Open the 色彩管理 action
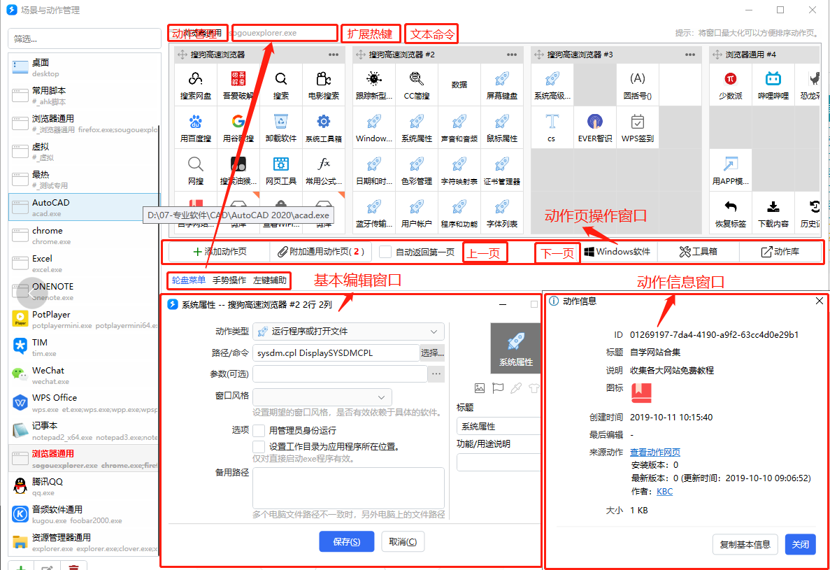This screenshot has width=830, height=570. tap(417, 170)
